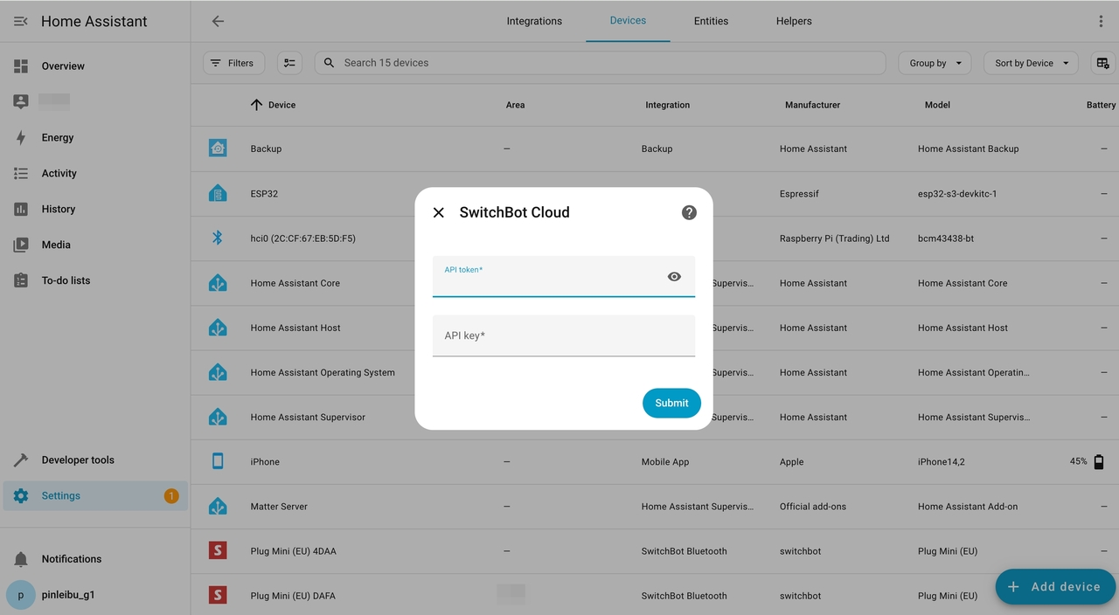Open the pinleibu_g1 user profile avatar
The height and width of the screenshot is (615, 1119).
pyautogui.click(x=21, y=595)
